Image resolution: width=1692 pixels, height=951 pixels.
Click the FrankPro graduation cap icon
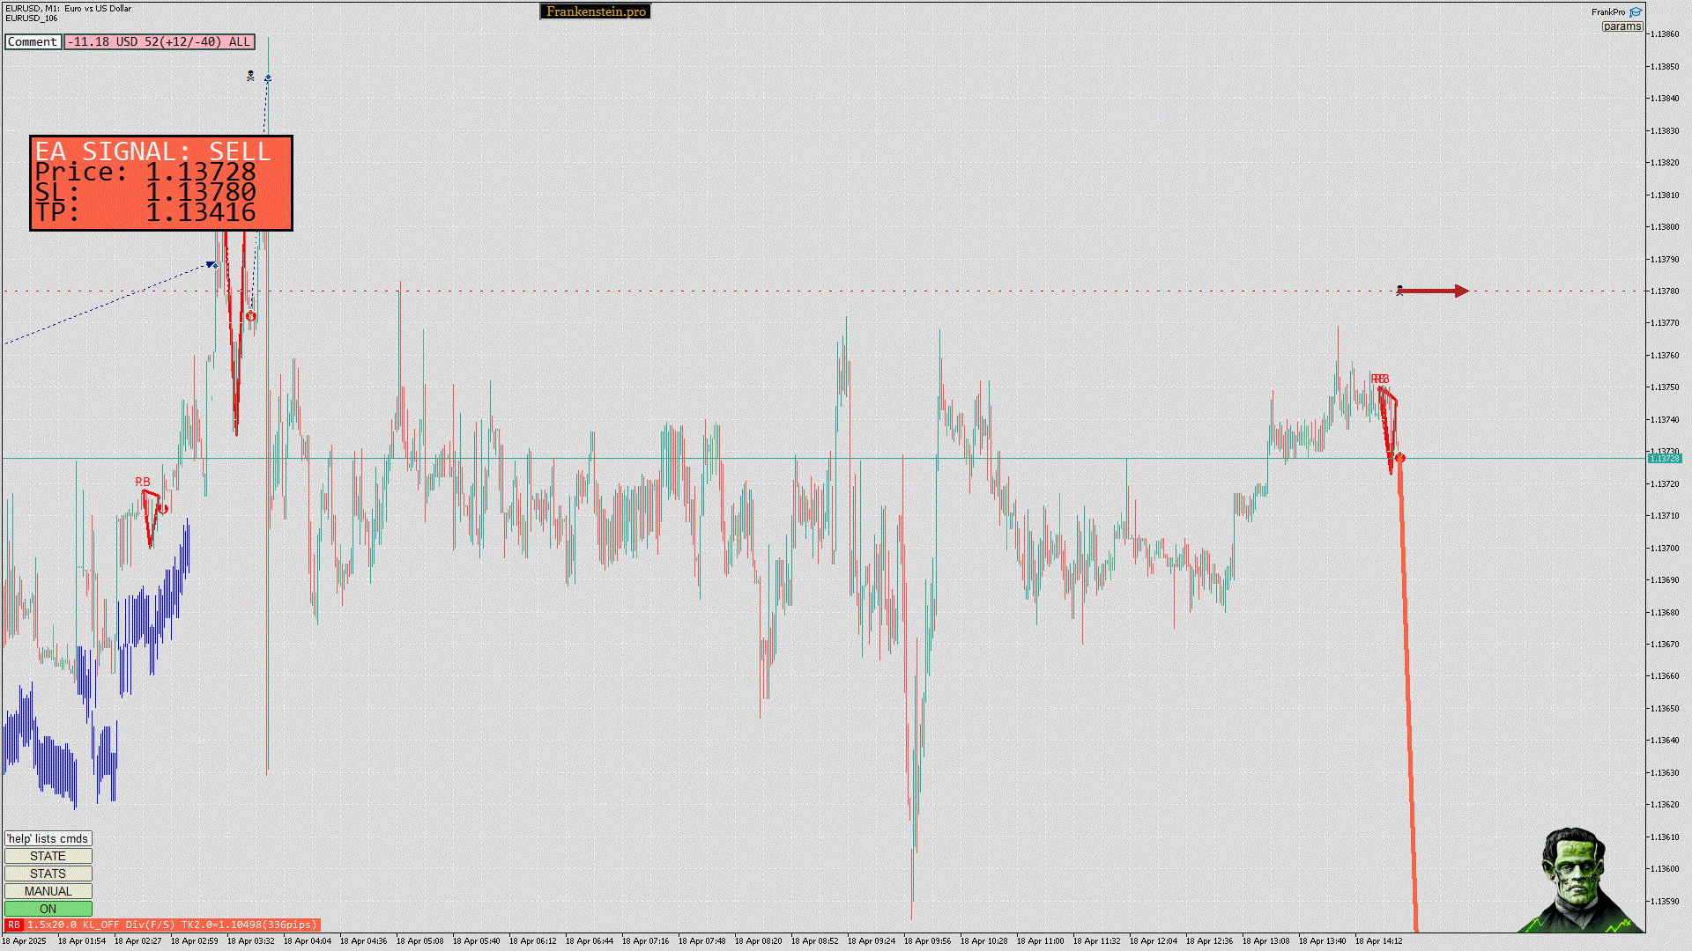[1636, 12]
